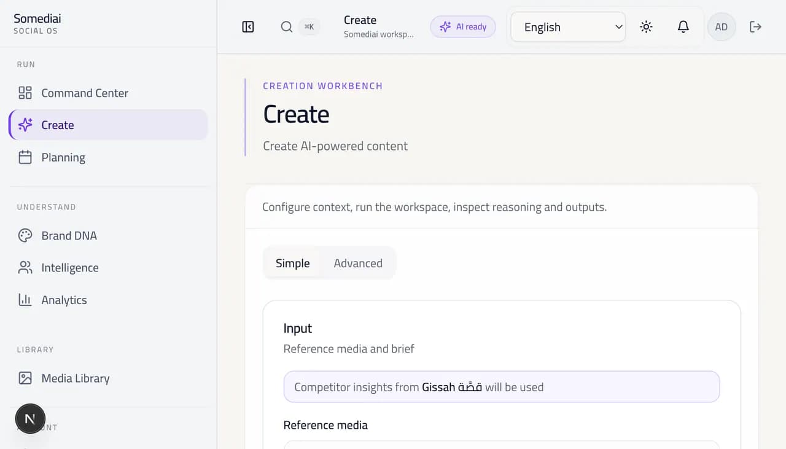Screen dimensions: 786x449
Task: Click the Intelligence people icon
Action: click(x=25, y=267)
